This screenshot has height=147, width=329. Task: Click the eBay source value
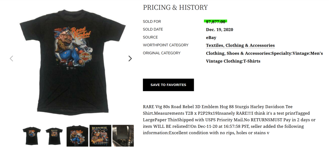(x=211, y=37)
